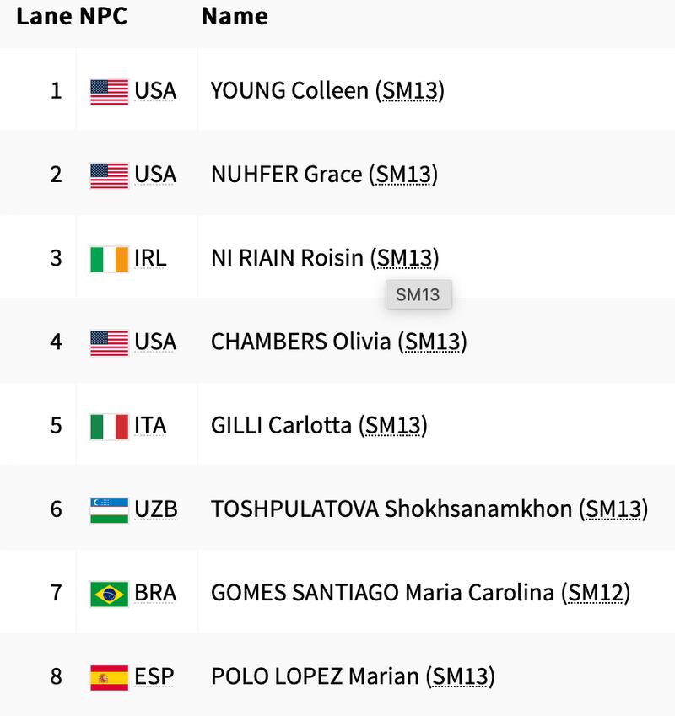Click the Lane column header

coord(45,16)
